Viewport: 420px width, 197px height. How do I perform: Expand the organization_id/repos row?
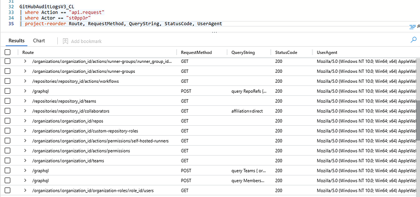point(25,121)
